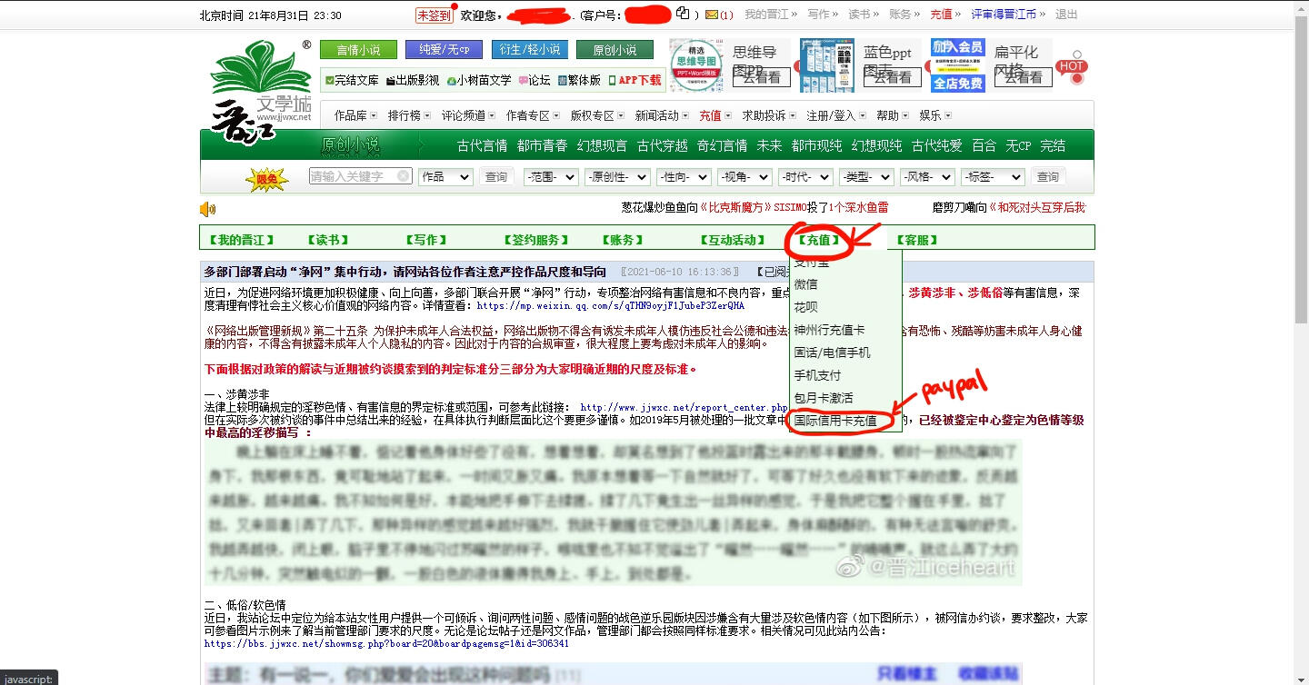Click the green 言情小说 button

[x=358, y=50]
